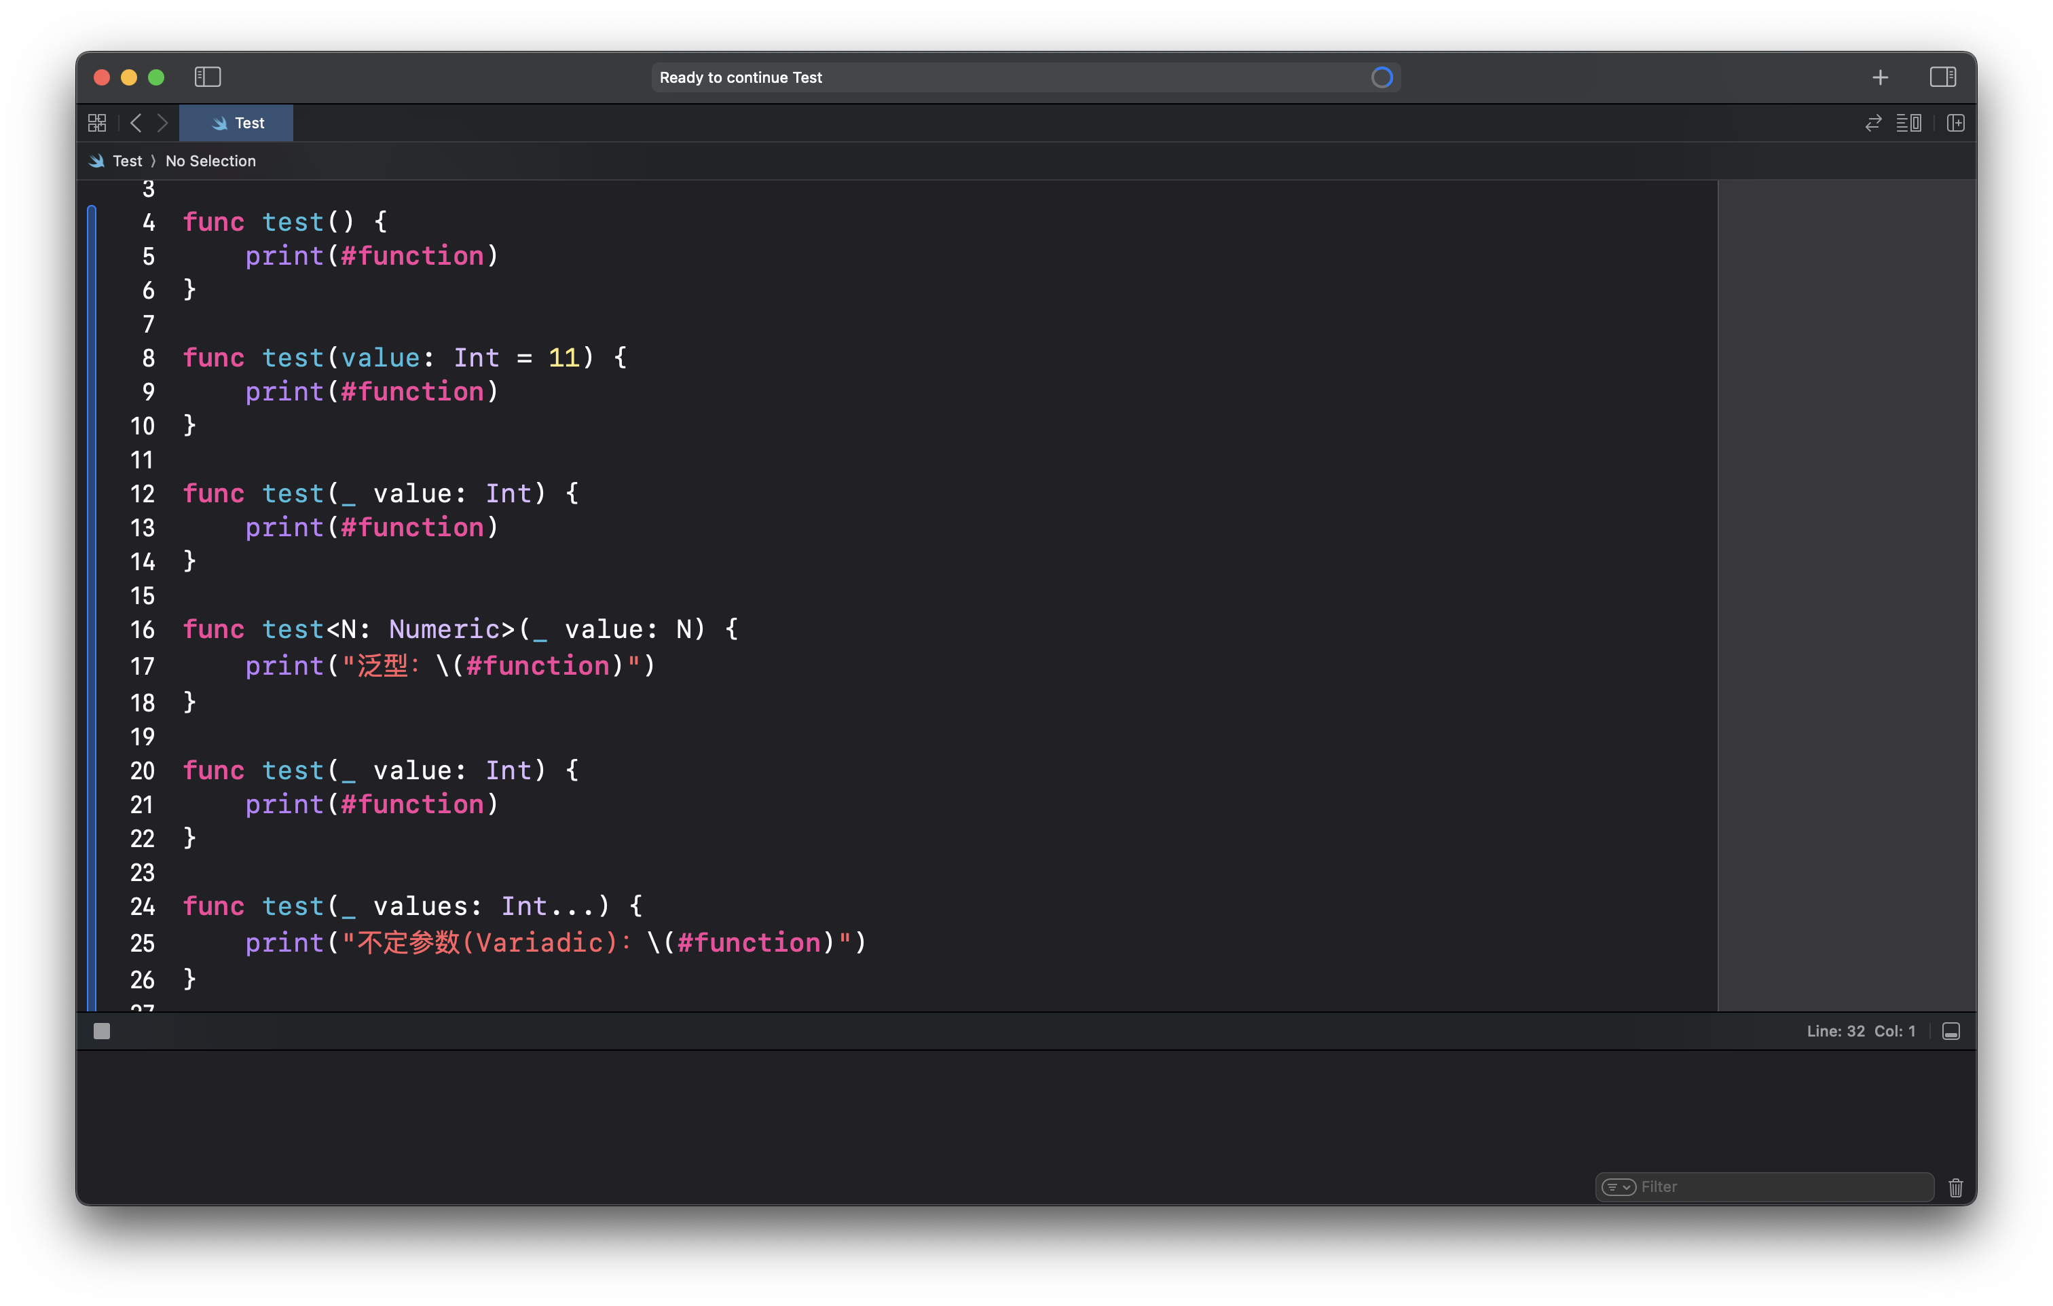
Task: Add a new editor pane
Action: pos(1956,124)
